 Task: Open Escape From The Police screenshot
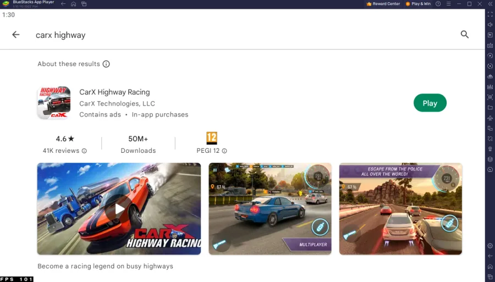[400, 208]
